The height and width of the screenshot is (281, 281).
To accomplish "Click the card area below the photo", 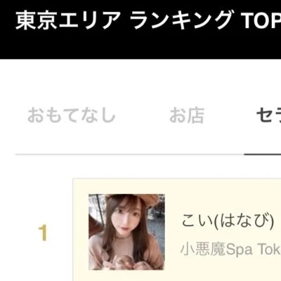I will click(126, 275).
